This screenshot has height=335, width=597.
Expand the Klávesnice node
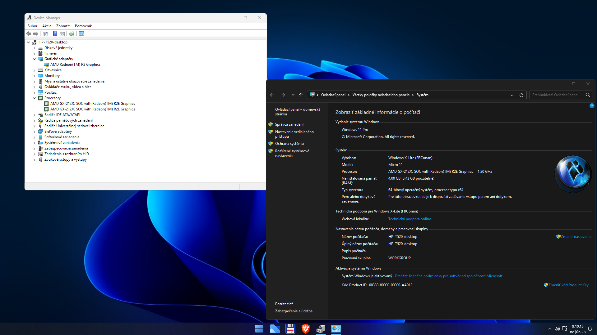click(34, 70)
